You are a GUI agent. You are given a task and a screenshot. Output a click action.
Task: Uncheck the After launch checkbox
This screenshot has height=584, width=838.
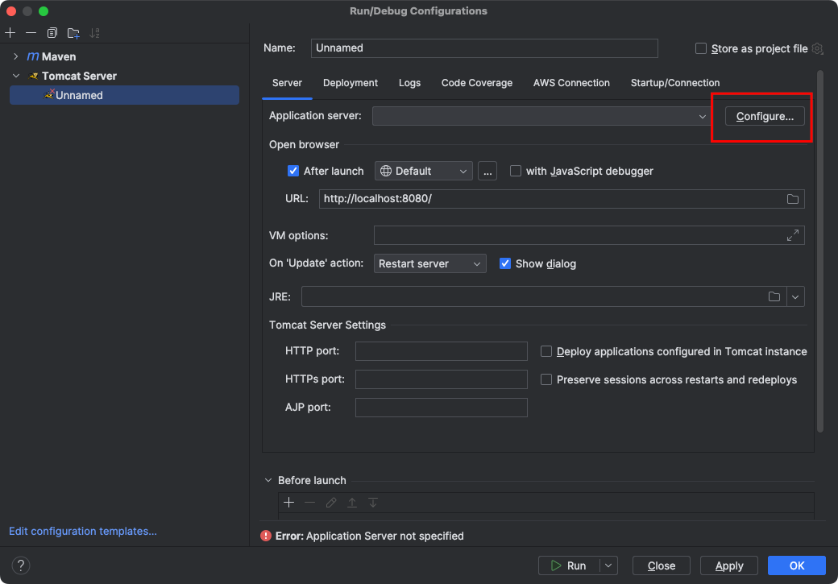coord(292,171)
